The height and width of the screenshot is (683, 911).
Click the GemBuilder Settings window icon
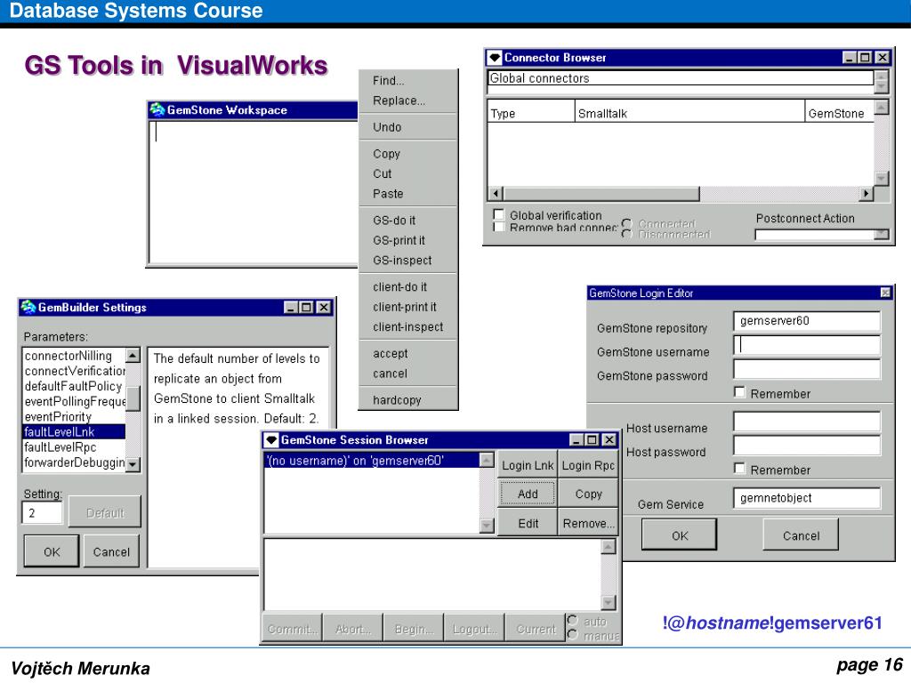pos(28,307)
